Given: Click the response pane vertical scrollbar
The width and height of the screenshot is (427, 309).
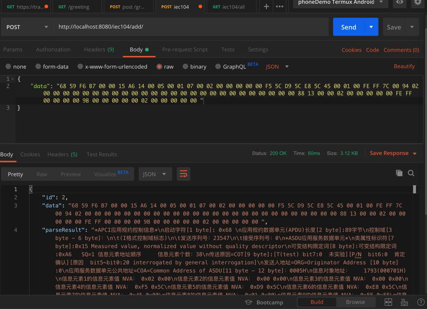Looking at the screenshot, I should (414, 190).
